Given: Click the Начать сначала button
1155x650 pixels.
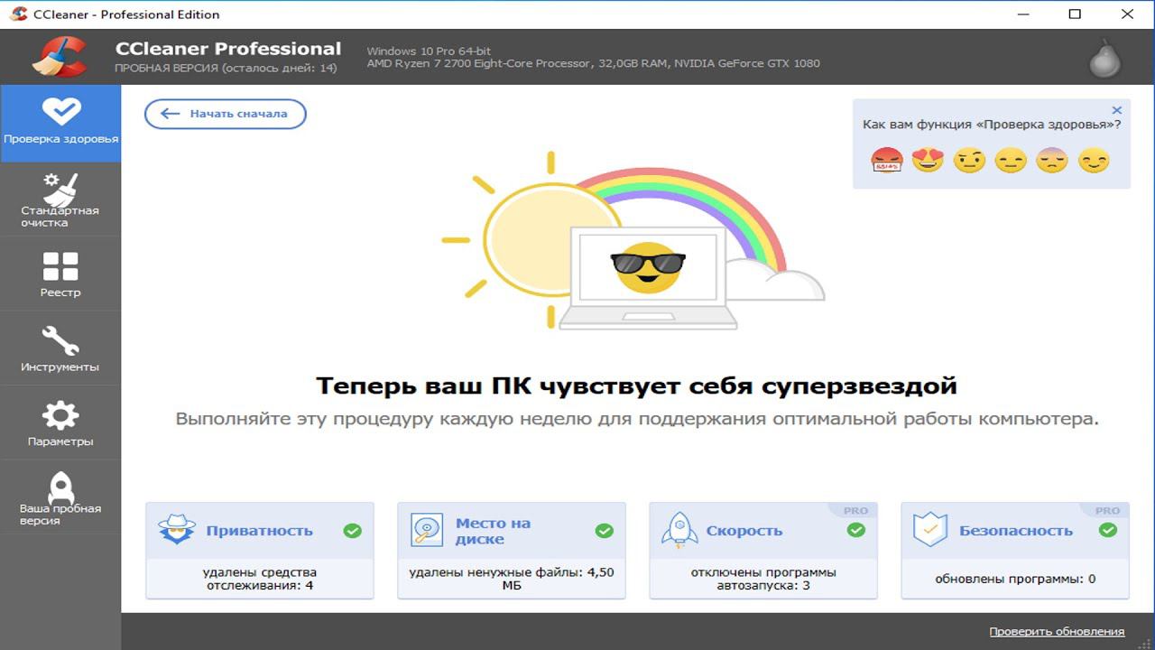Looking at the screenshot, I should [x=226, y=114].
